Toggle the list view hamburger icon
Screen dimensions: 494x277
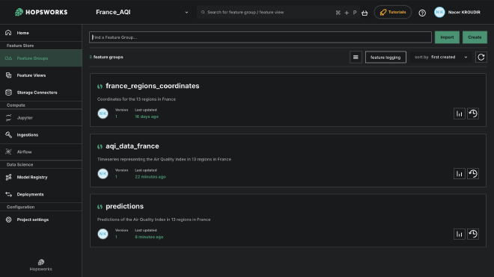(356, 57)
